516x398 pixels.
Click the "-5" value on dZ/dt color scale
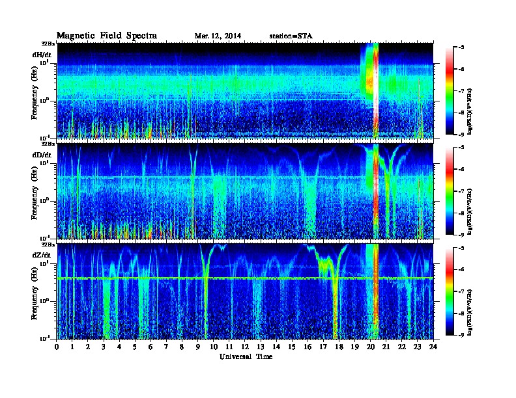click(x=461, y=248)
